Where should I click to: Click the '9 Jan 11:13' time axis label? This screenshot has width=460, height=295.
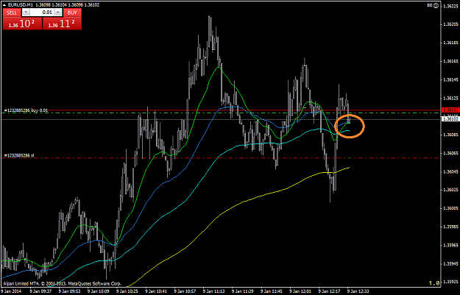(x=214, y=291)
